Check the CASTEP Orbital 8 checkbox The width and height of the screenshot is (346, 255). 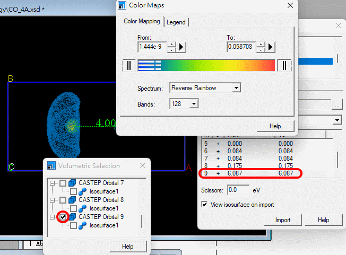[63, 200]
